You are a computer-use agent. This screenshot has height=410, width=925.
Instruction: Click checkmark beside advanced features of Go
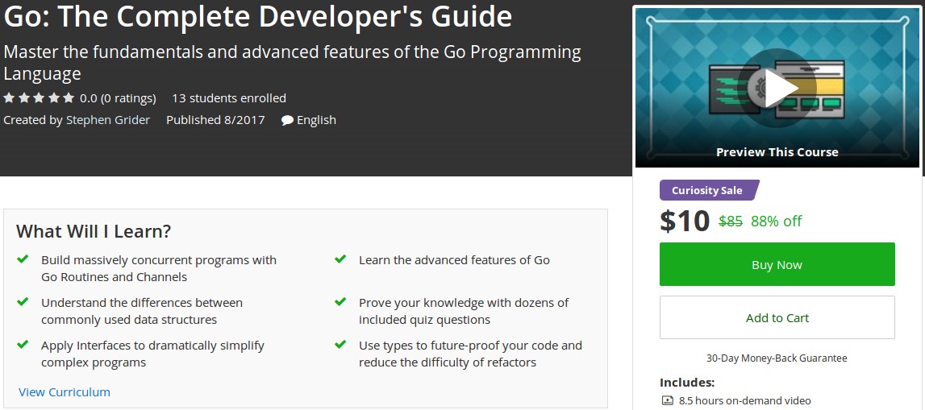[x=340, y=259]
